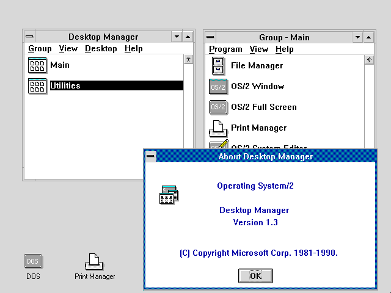Select the Main text label in Desktop Manager
This screenshot has width=391, height=293.
coord(60,65)
